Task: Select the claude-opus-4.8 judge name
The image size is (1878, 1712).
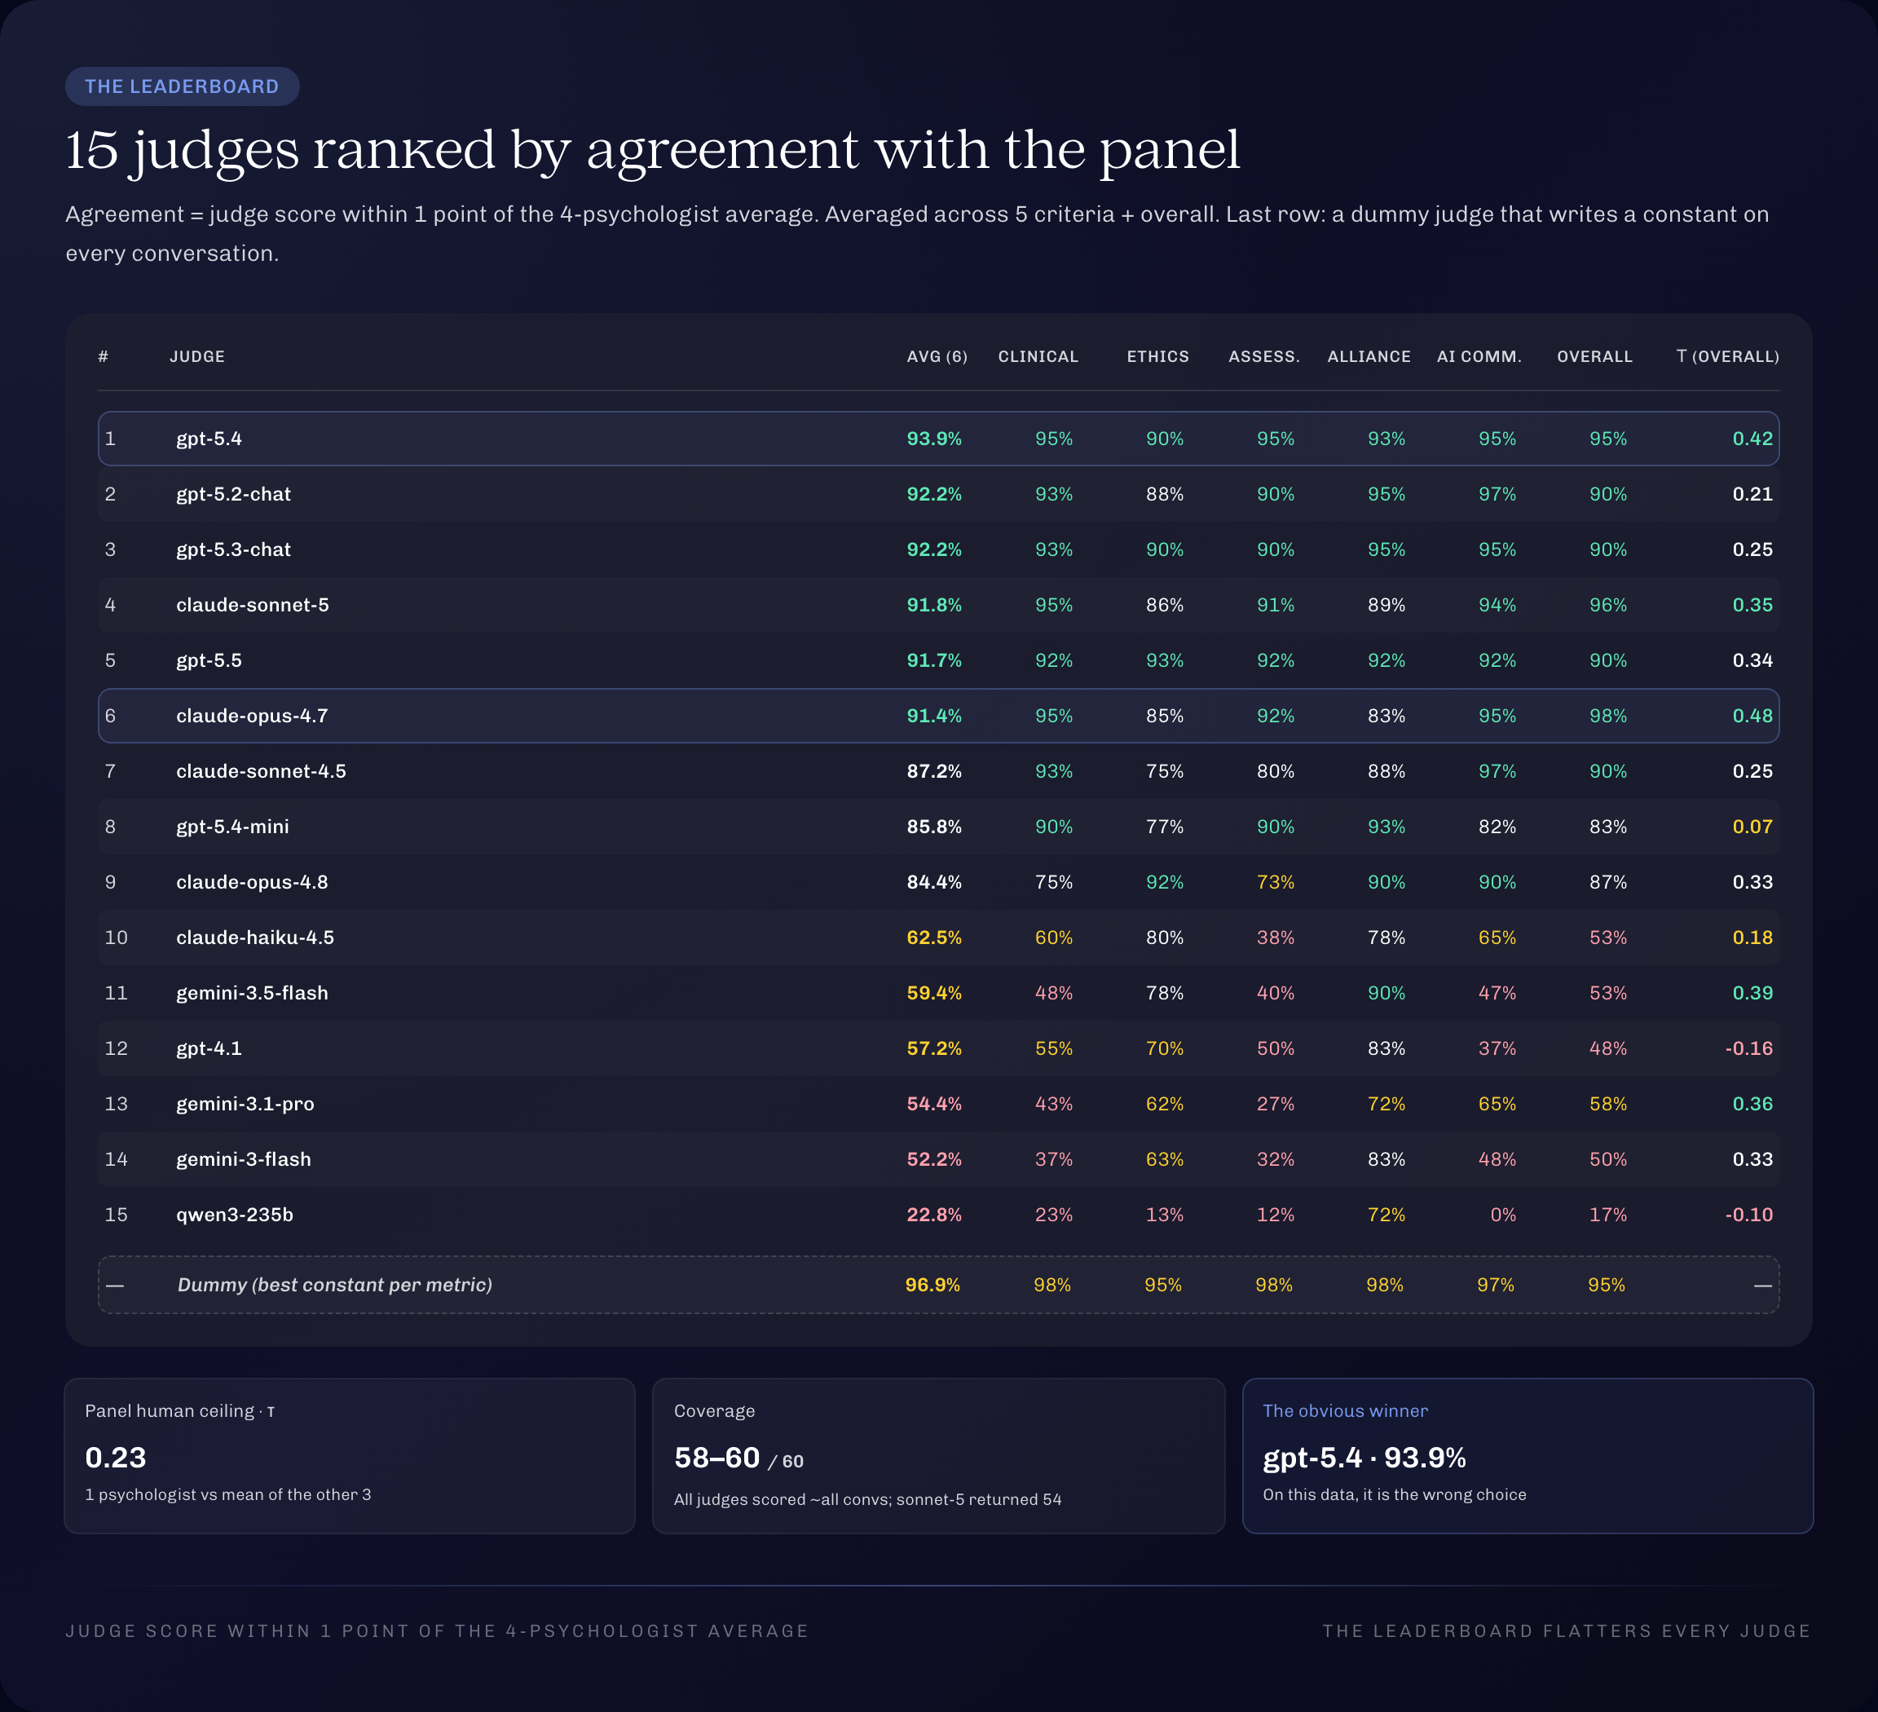Action: click(x=252, y=882)
